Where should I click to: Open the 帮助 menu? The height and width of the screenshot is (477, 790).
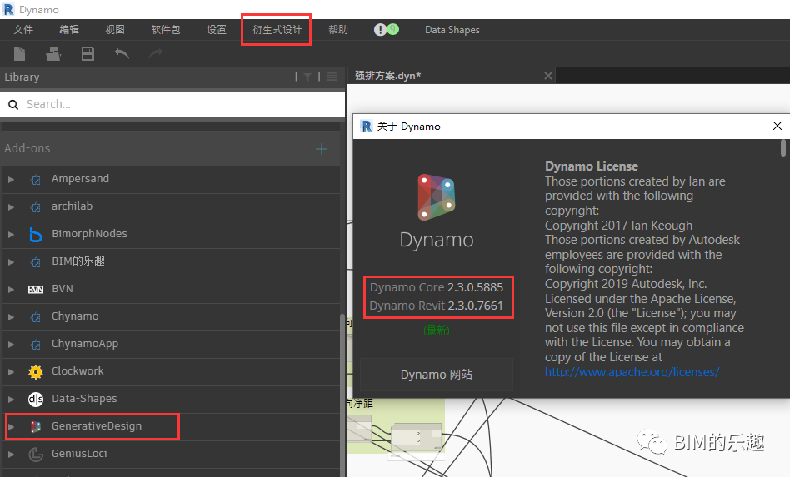338,30
